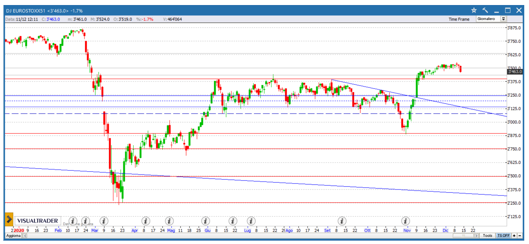Maximize the chart window

pyautogui.click(x=508, y=10)
